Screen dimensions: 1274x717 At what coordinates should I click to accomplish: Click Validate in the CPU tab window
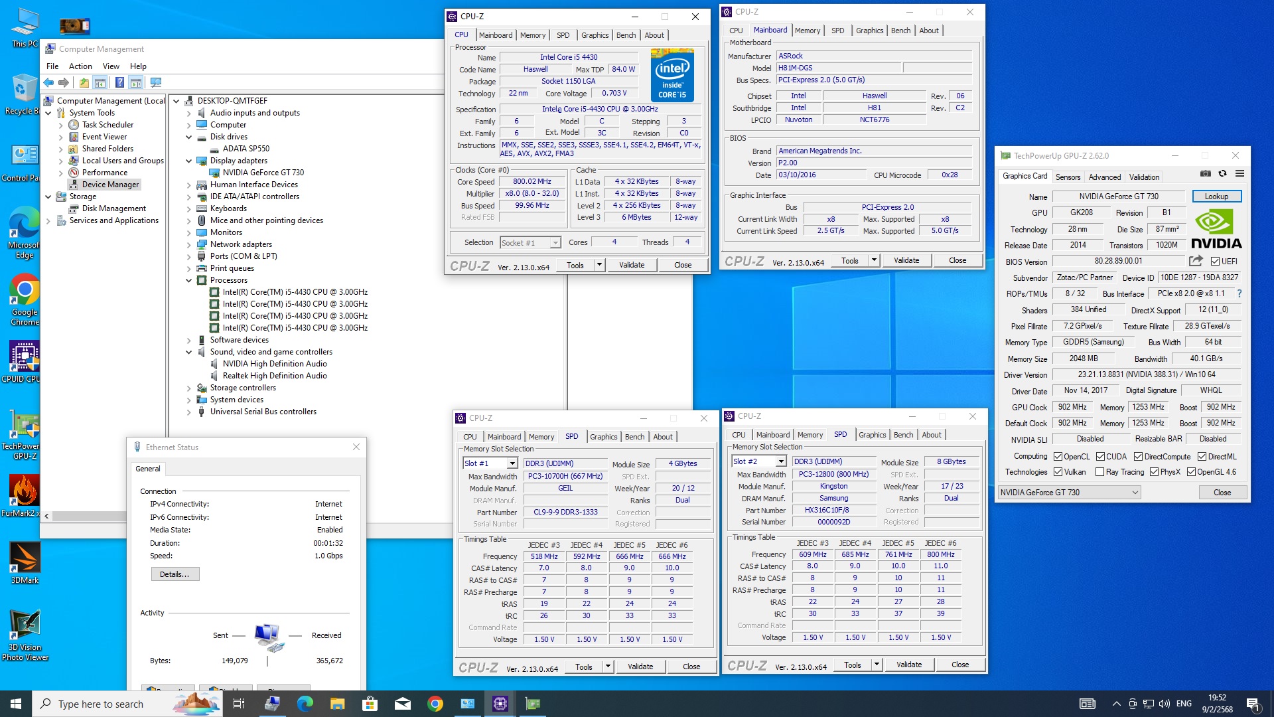click(632, 265)
